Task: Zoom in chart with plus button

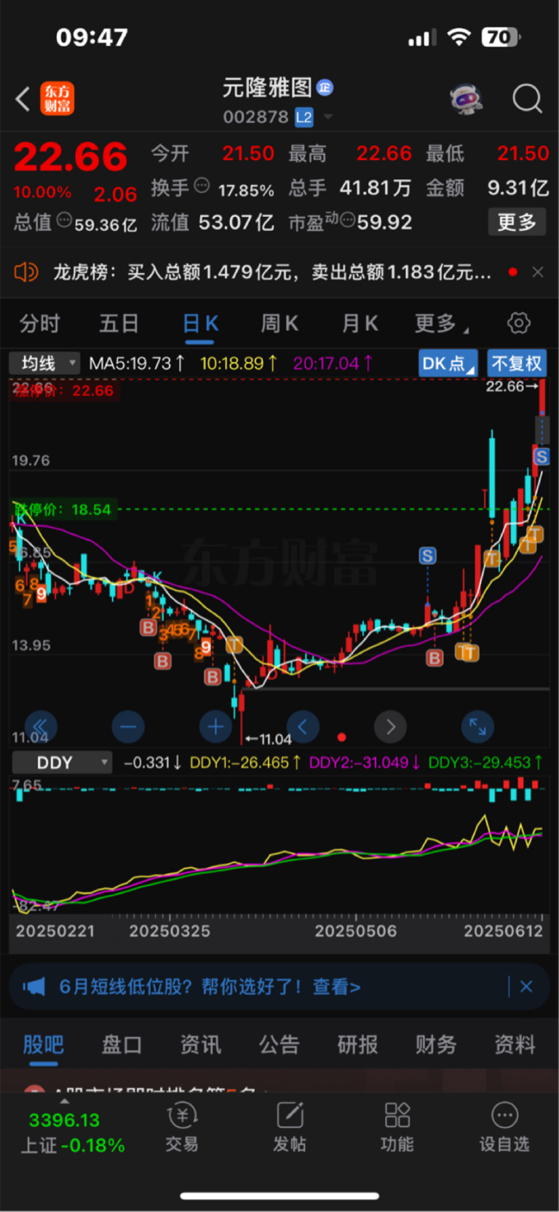Action: click(x=215, y=726)
